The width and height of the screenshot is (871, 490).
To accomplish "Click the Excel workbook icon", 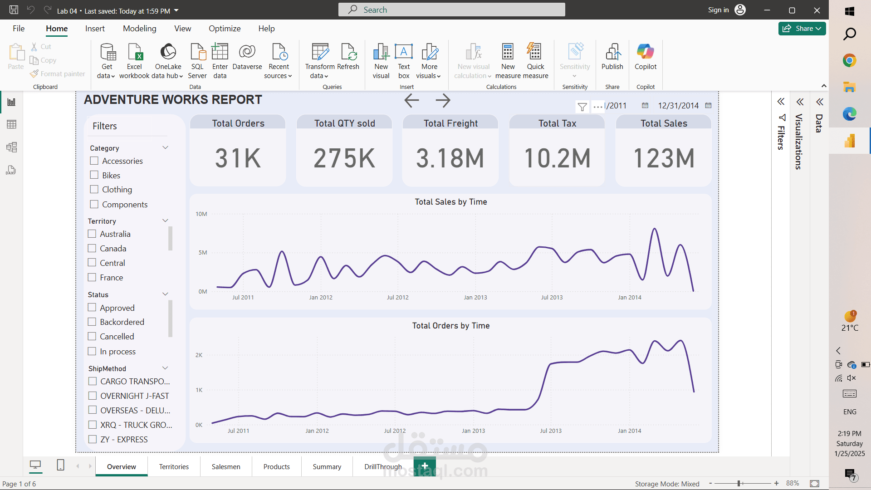I will [x=135, y=52].
